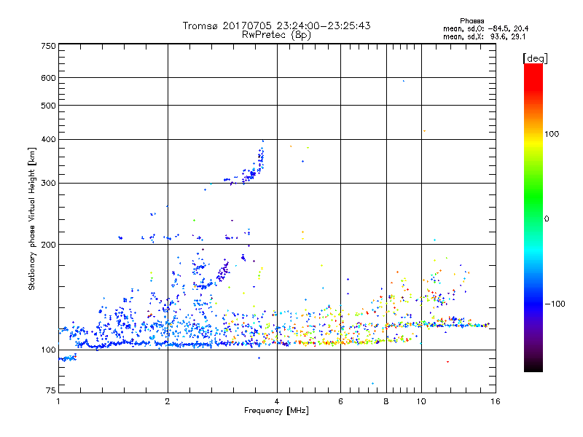This screenshot has width=583, height=437.
Task: Click the plot title 'Tromsø 20170705 23:24:00-23:25:43'
Action: pyautogui.click(x=276, y=25)
